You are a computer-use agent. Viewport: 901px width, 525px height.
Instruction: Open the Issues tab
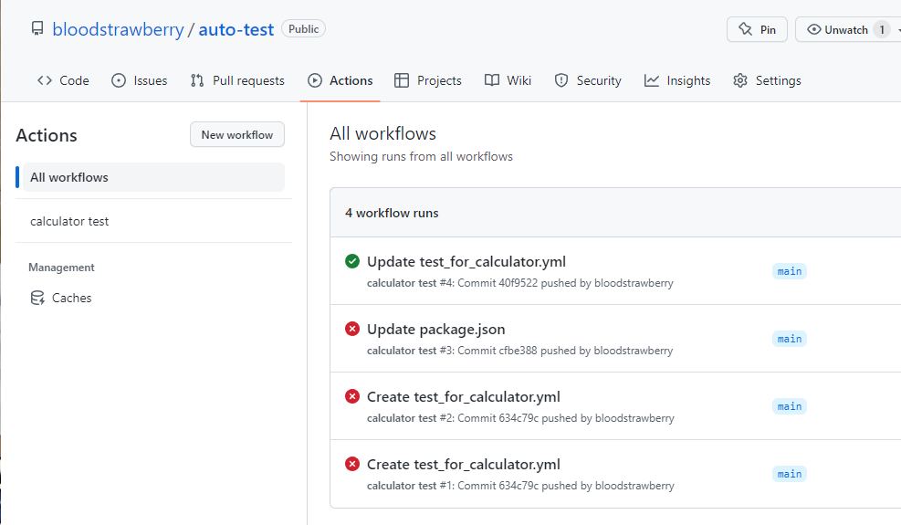tap(140, 80)
